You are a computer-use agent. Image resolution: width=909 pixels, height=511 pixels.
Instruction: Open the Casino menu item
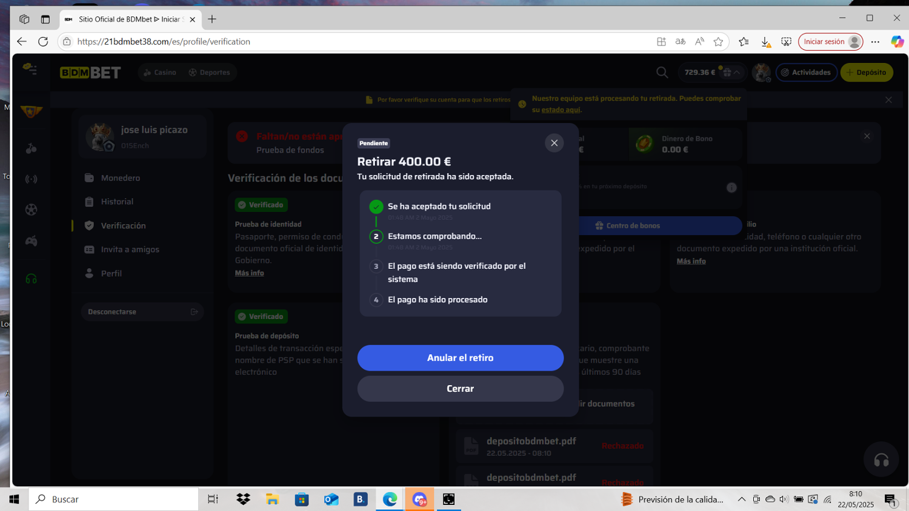[x=160, y=73]
